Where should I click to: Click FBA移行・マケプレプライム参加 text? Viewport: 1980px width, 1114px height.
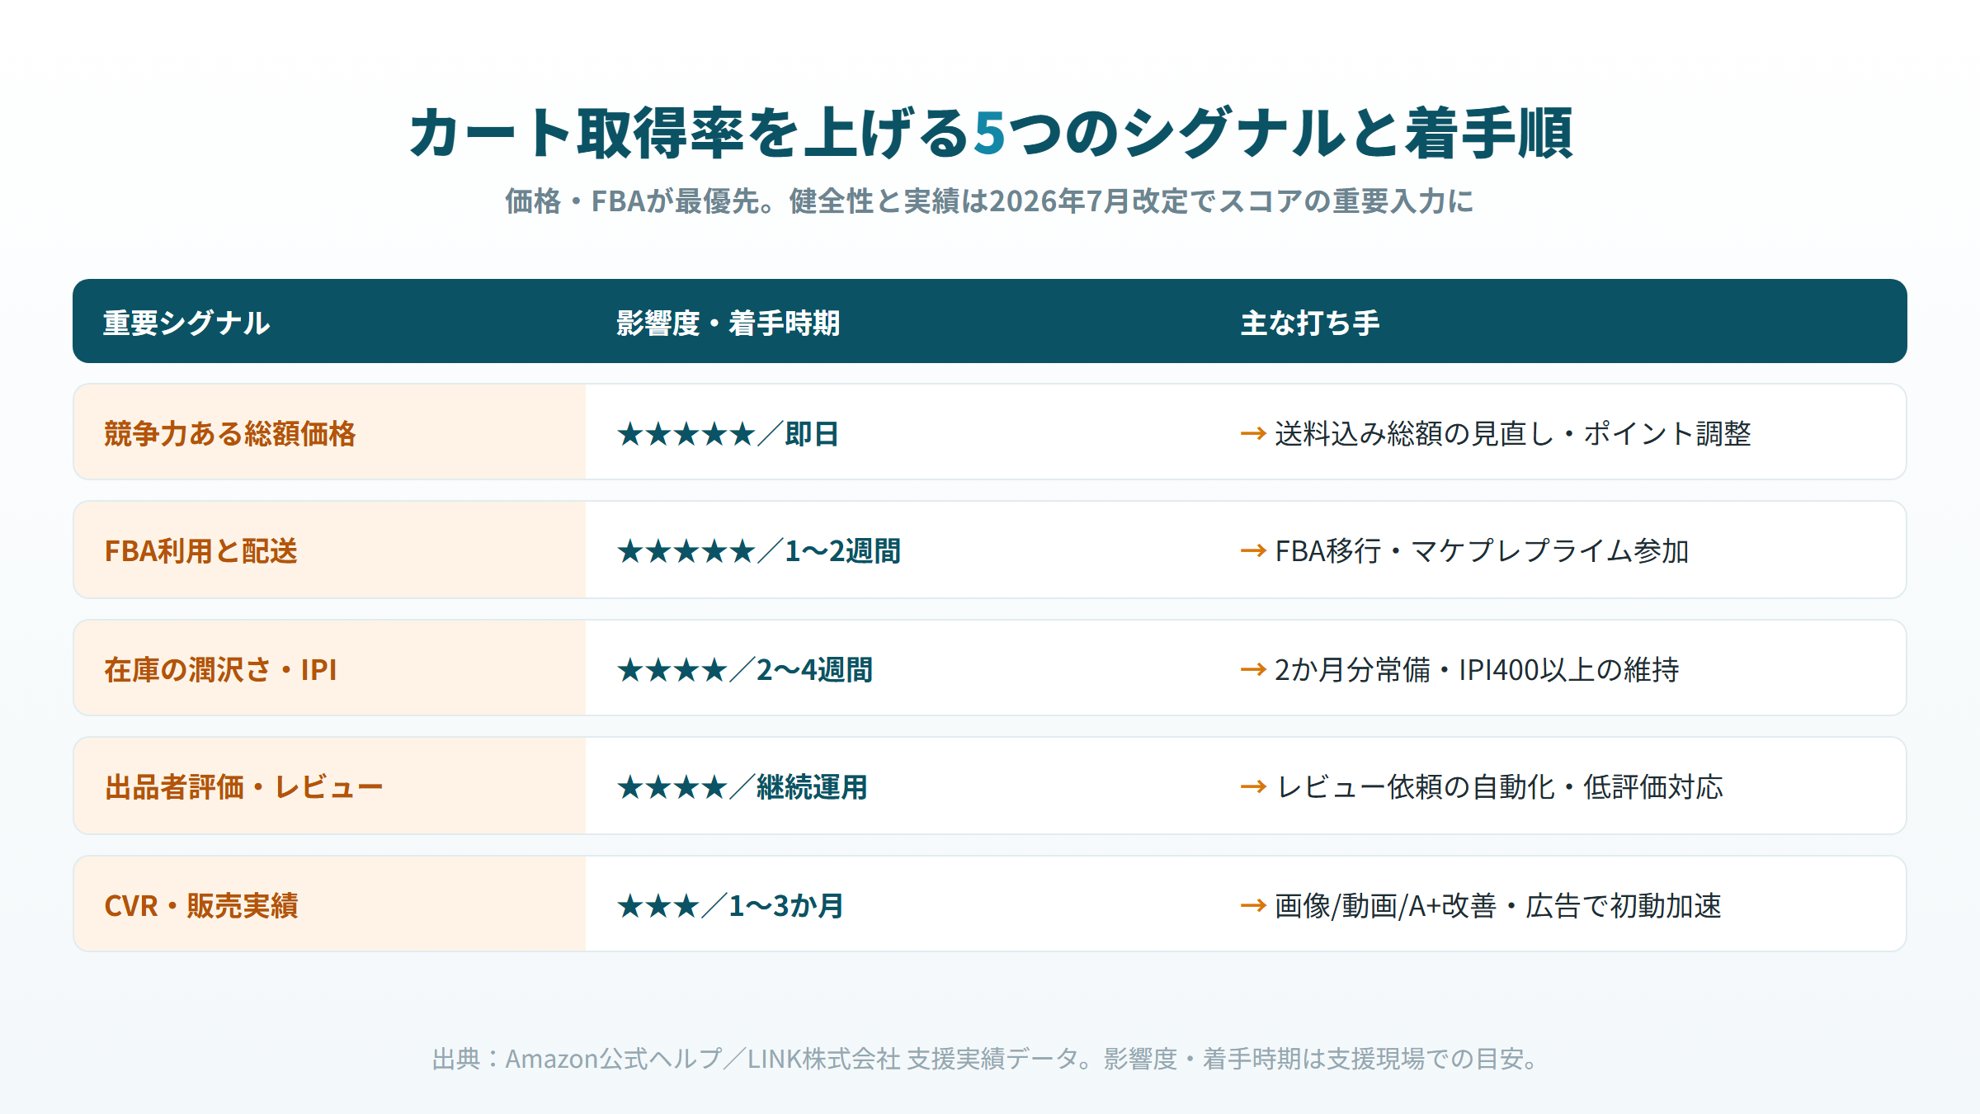(x=1482, y=550)
